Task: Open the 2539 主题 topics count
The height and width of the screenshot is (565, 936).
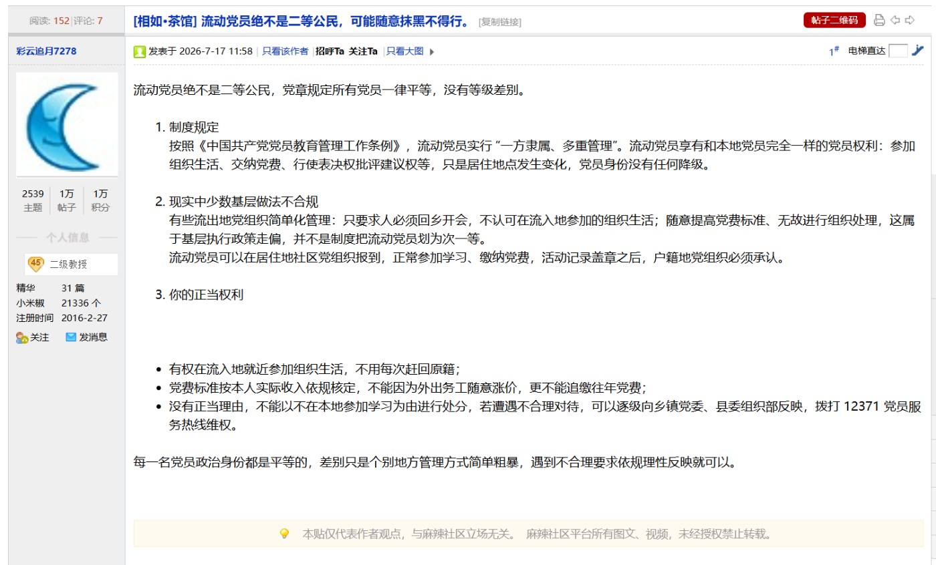Action: [x=33, y=200]
